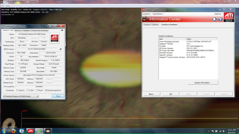Viewport: 239px width, 134px height.
Task: Click the Discard button in Catalyst
Action: 206,94
